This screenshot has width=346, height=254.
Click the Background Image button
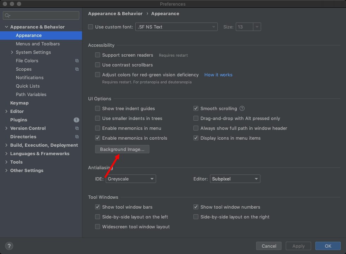122,150
